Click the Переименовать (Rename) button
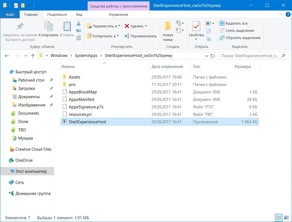This screenshot has width=292, height=222. 140,36
